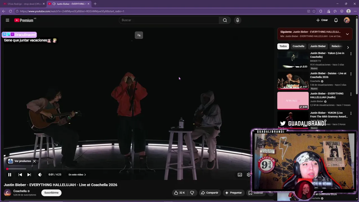Open the player settings gear
Screen dimensions: 359x202
[x=248, y=175]
